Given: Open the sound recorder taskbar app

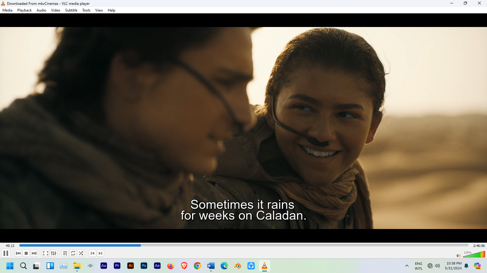Looking at the screenshot, I should [x=90, y=266].
